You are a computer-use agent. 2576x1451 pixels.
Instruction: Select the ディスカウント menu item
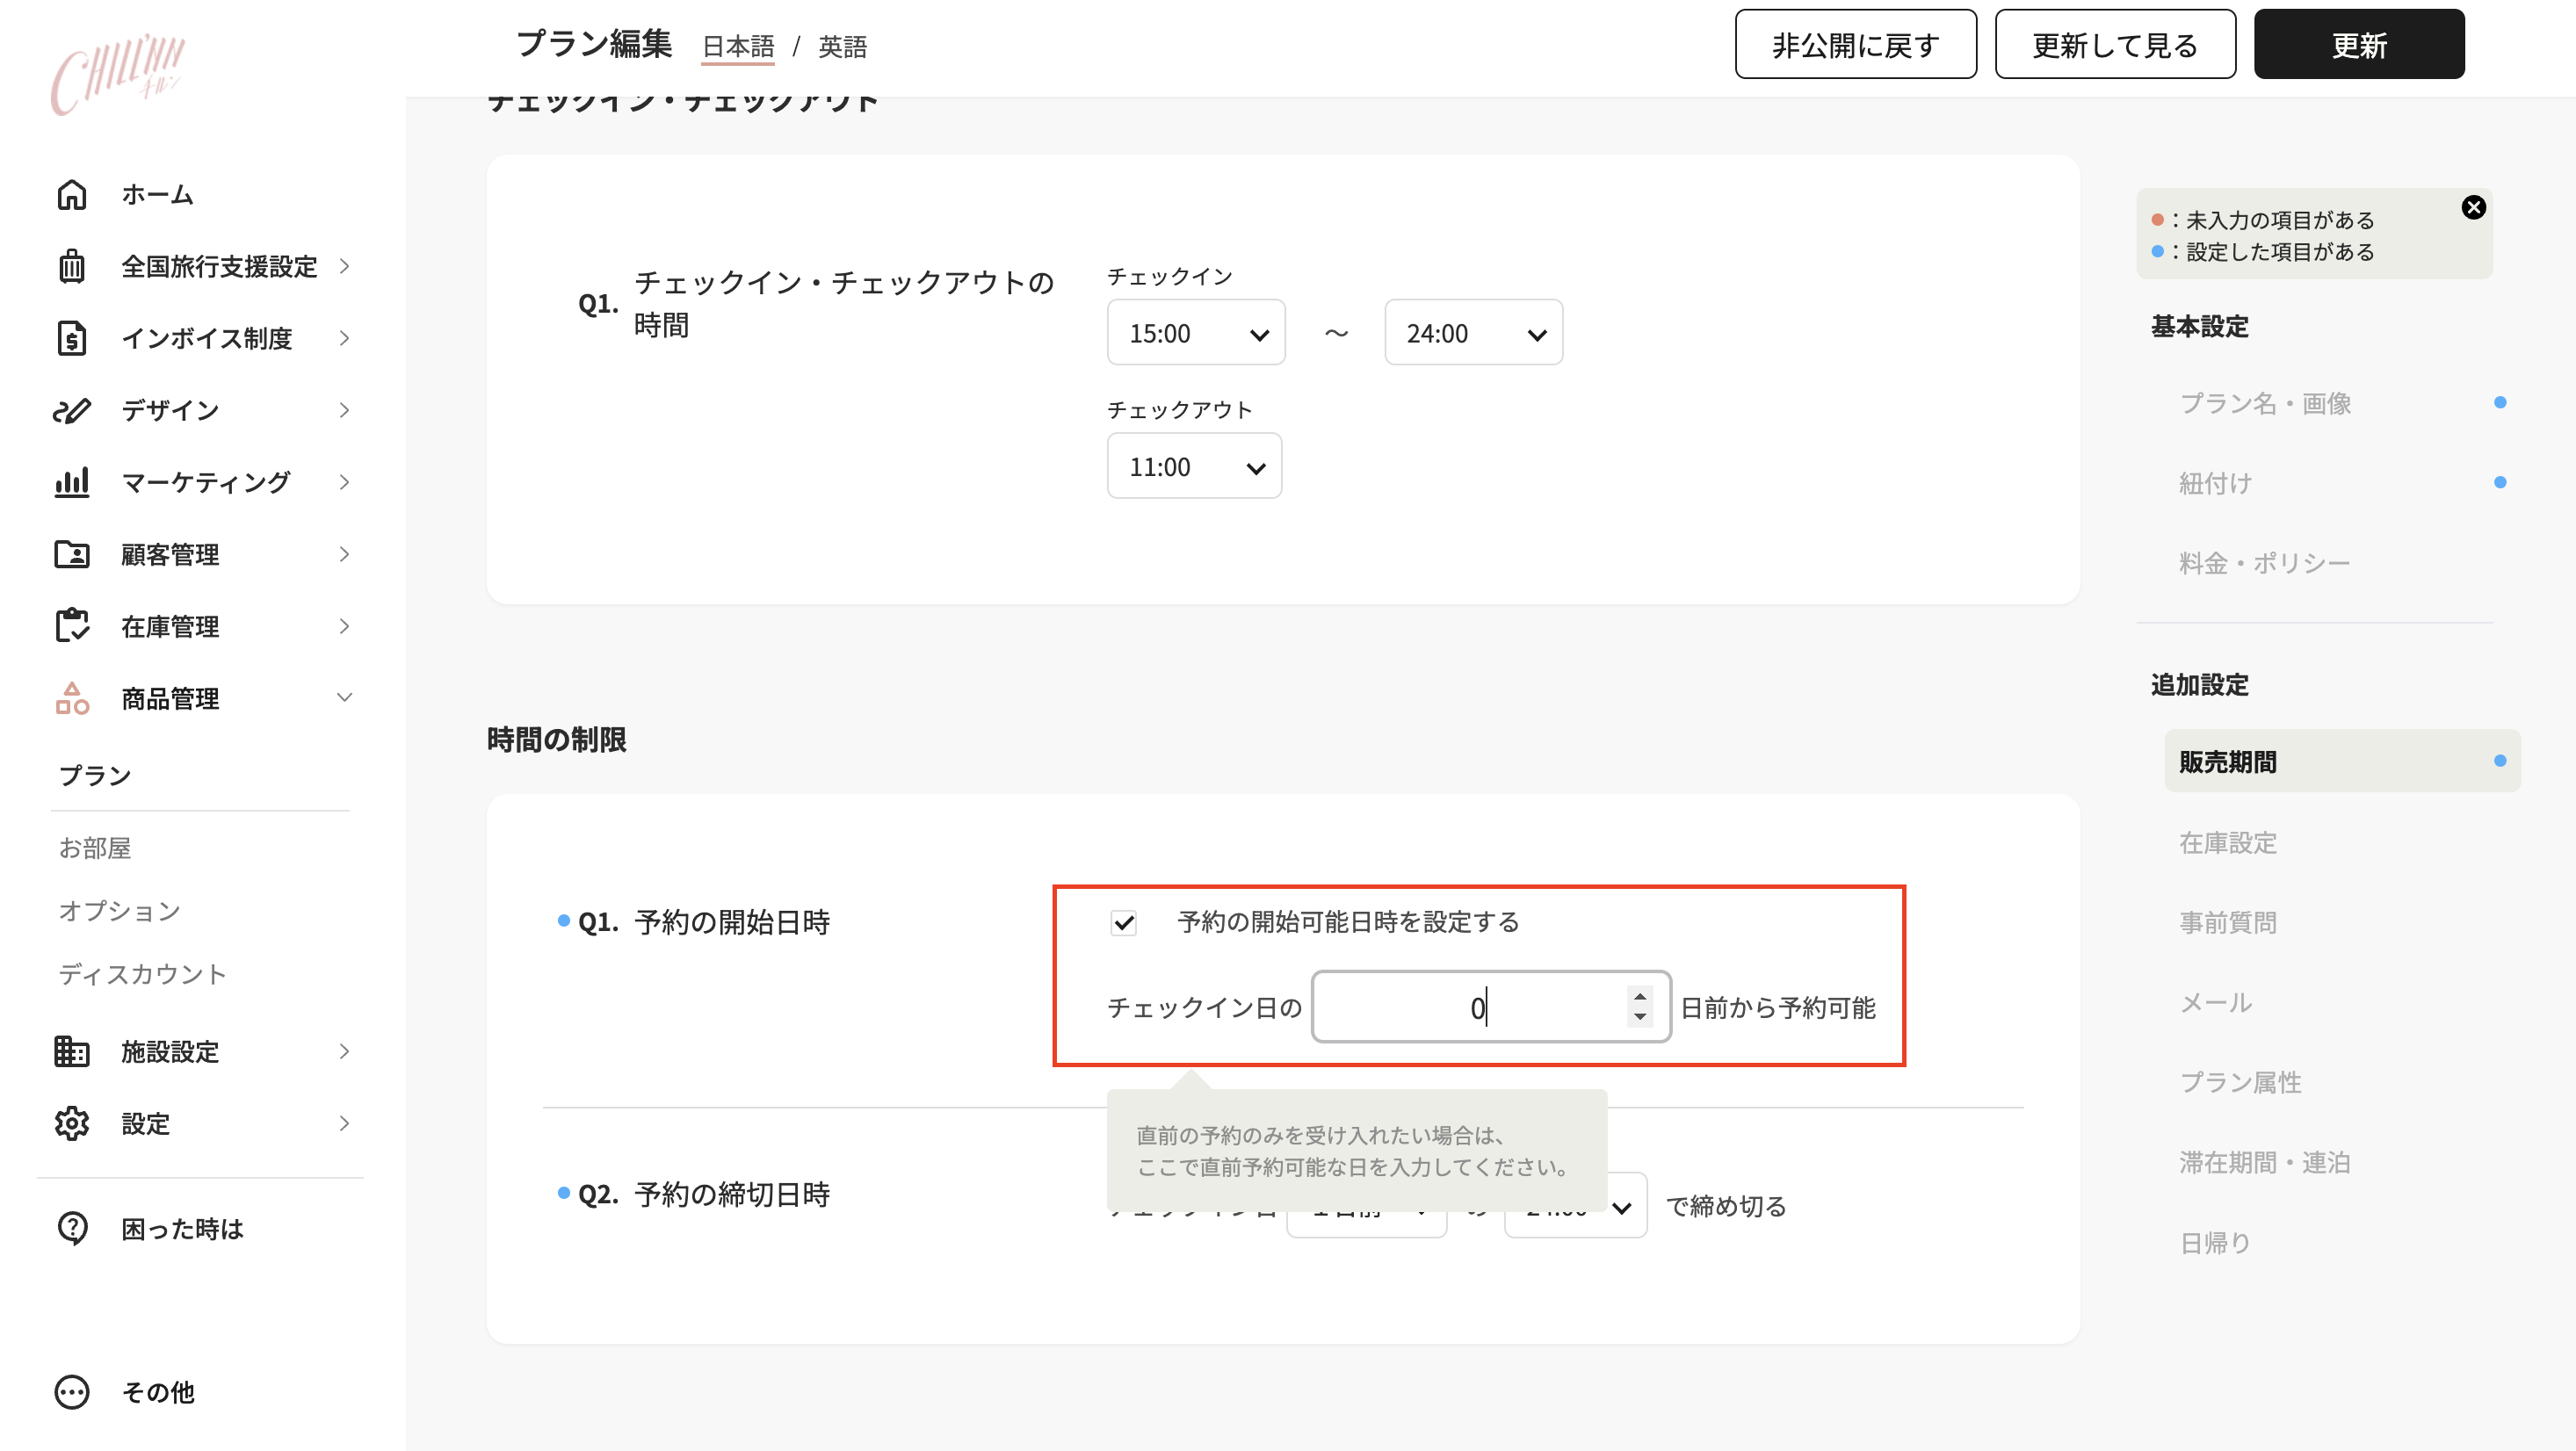(x=143, y=974)
